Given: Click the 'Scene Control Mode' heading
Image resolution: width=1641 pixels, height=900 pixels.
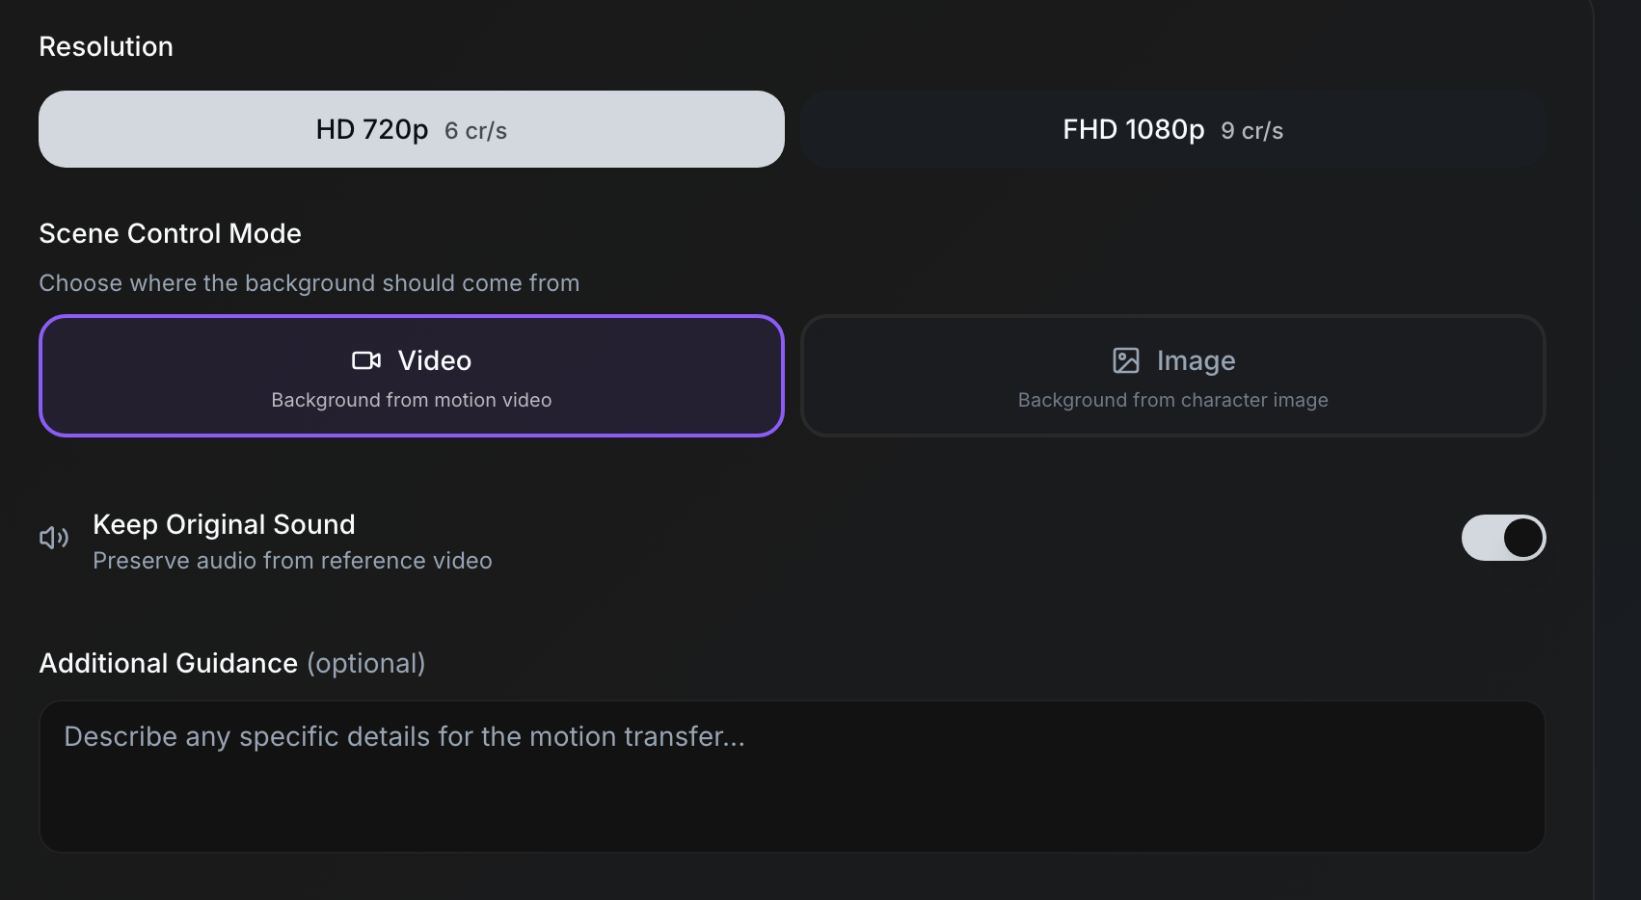Looking at the screenshot, I should coord(170,233).
